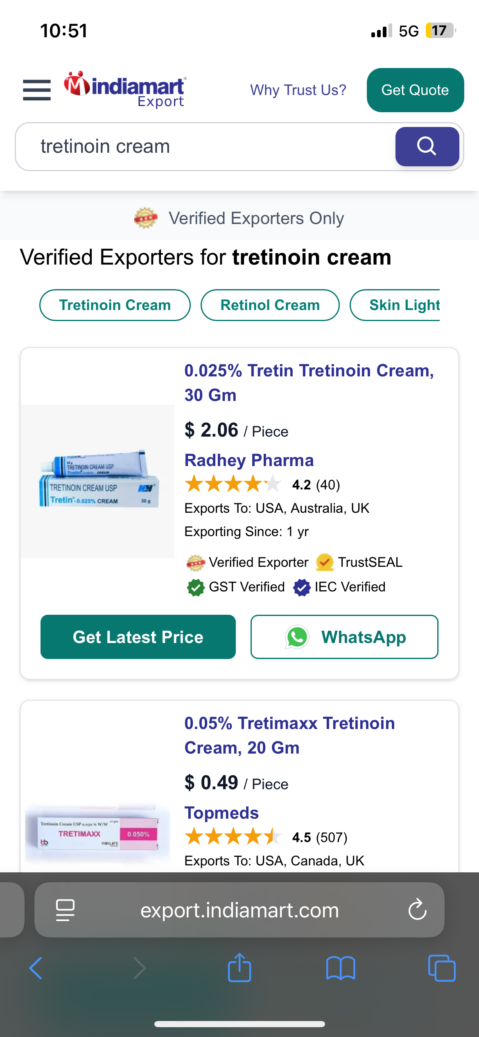479x1037 pixels.
Task: Select the Retinol Cream filter chip
Action: click(270, 305)
